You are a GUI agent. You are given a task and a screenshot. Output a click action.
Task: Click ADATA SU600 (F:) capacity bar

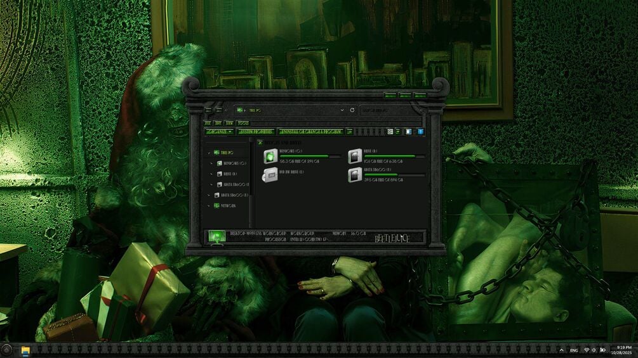coord(395,174)
